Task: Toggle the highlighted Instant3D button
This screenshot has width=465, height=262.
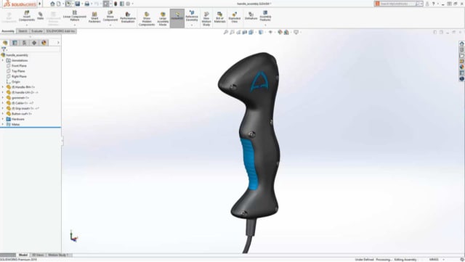Action: click(177, 18)
